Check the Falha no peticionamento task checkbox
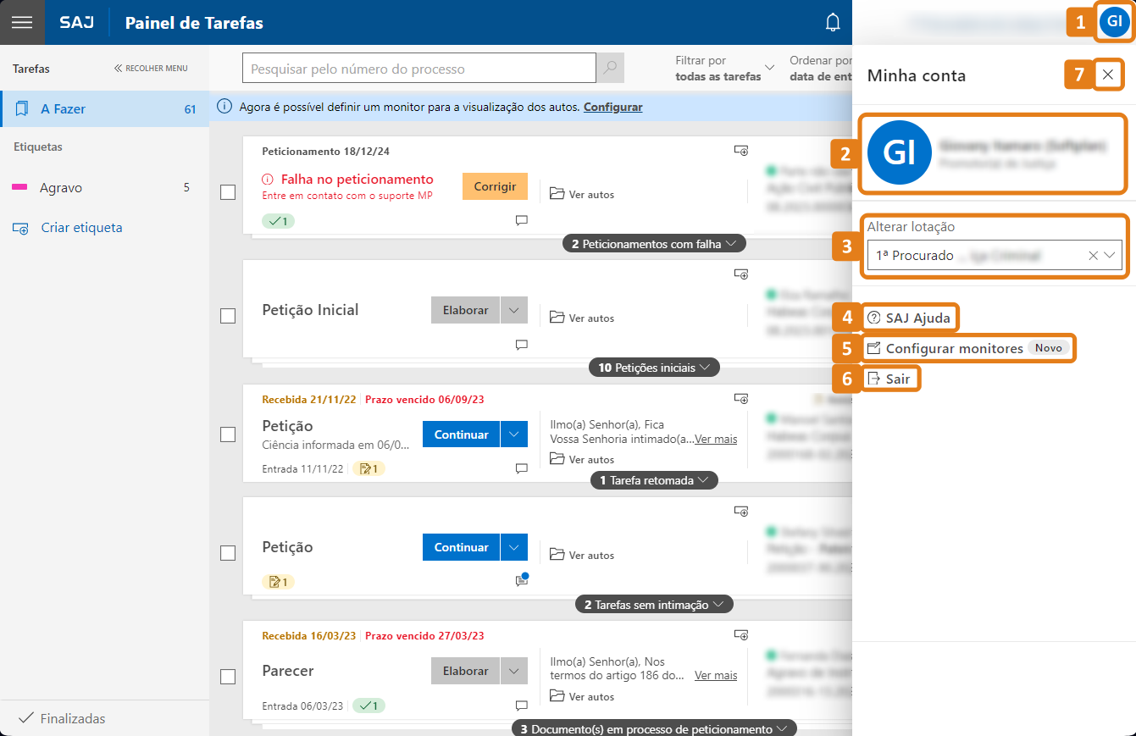 point(228,192)
